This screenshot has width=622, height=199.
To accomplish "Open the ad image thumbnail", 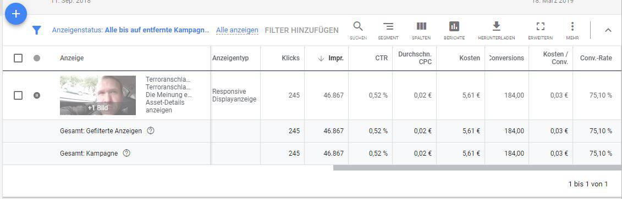I will coord(98,95).
